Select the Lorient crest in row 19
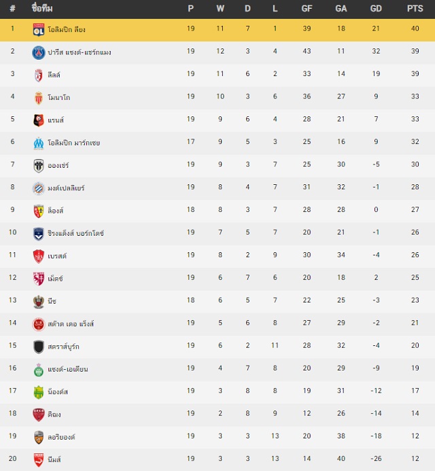435x471 pixels. click(x=39, y=438)
